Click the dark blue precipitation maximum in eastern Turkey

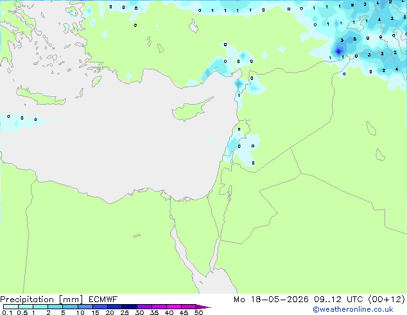pyautogui.click(x=338, y=51)
